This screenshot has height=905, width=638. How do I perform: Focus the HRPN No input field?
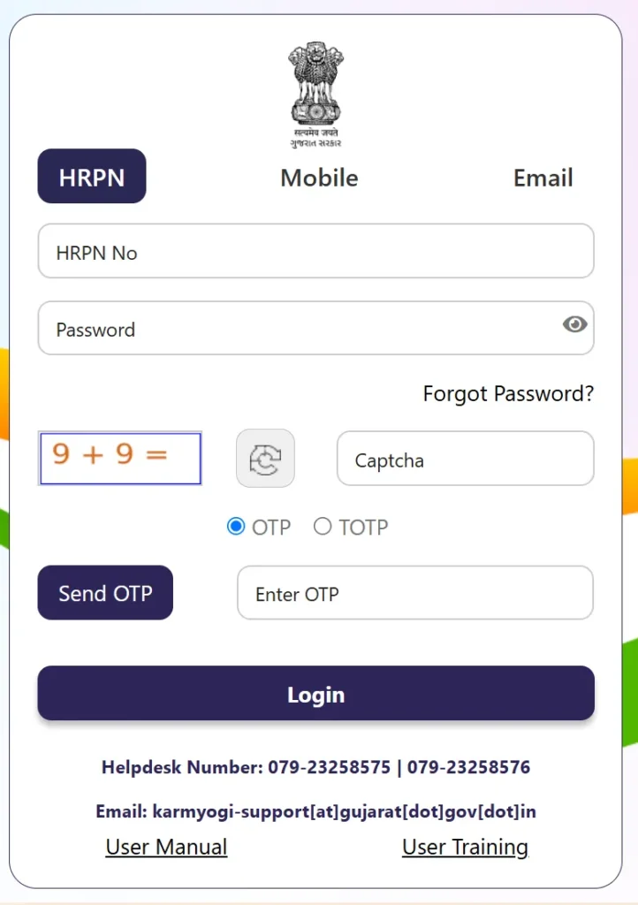[x=316, y=251]
